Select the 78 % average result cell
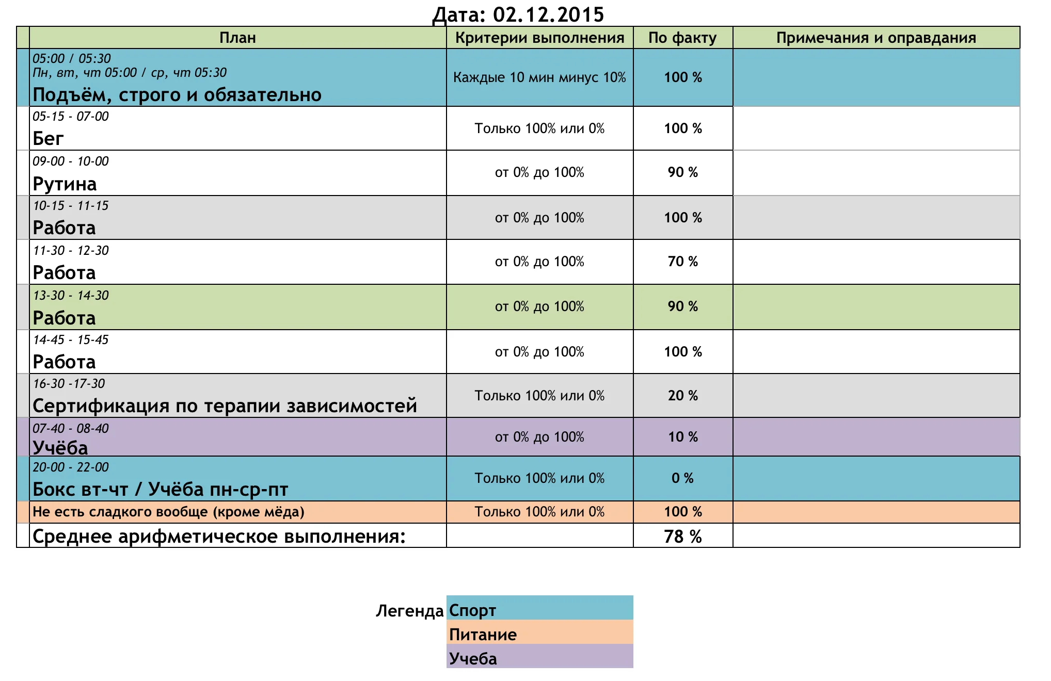The width and height of the screenshot is (1051, 681). (682, 537)
